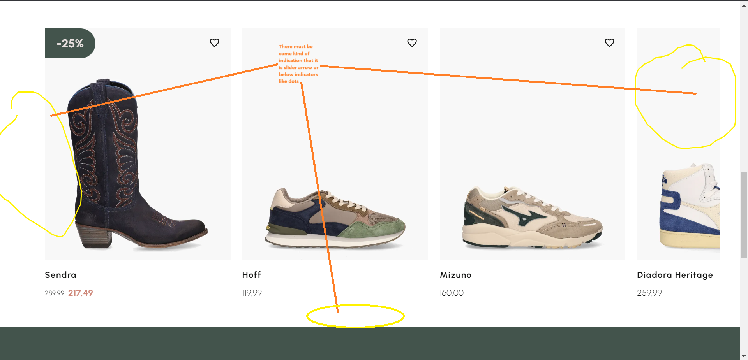
Task: Open the Diadora Heritage product title
Action: click(675, 275)
